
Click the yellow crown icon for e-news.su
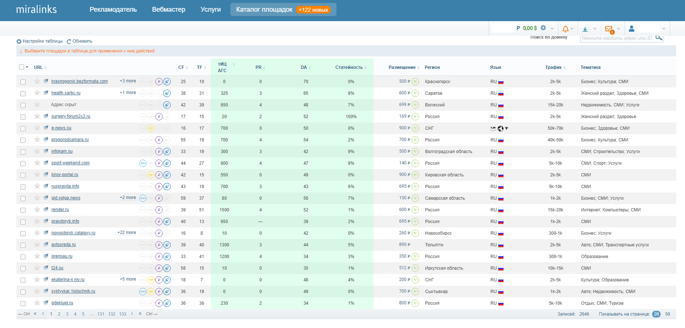pyautogui.click(x=151, y=128)
